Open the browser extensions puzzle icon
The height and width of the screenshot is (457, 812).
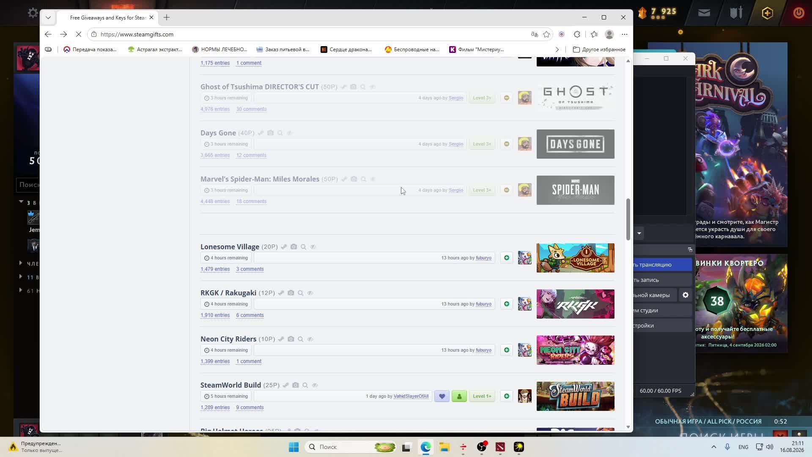coord(577,34)
